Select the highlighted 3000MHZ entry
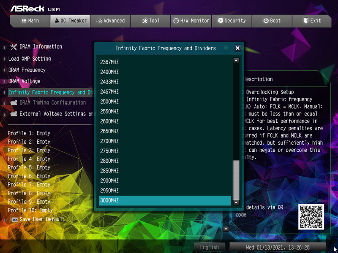Viewport: 338px width, 253px height. click(165, 201)
